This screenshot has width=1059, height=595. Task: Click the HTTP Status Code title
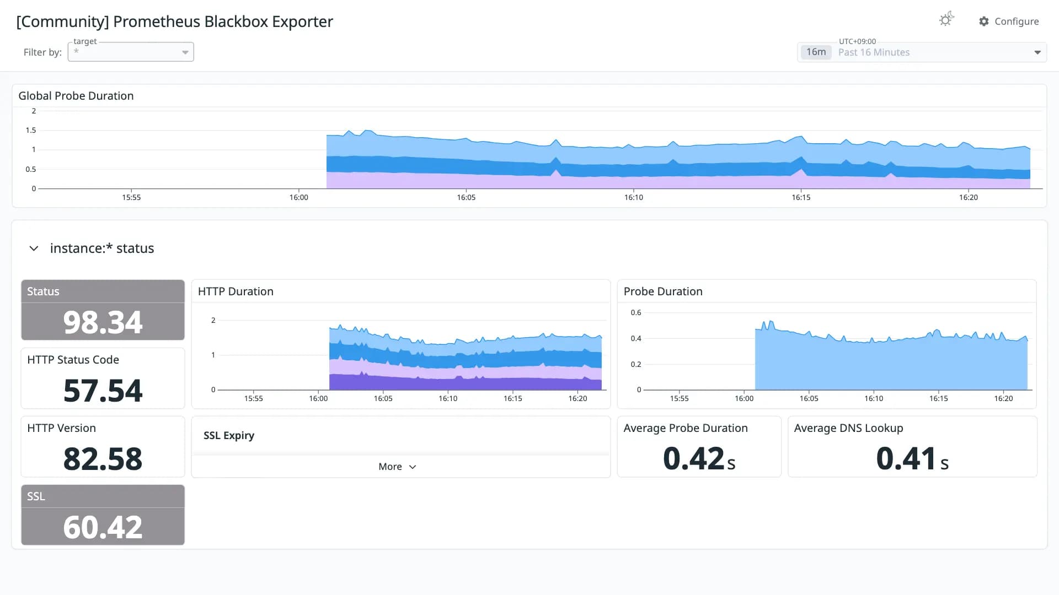click(x=73, y=360)
